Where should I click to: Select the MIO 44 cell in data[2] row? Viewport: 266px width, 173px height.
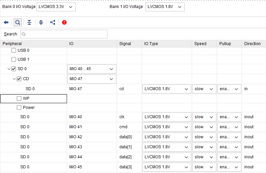tap(92, 157)
